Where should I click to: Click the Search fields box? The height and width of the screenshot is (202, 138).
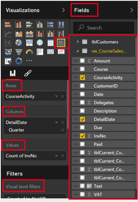[104, 28]
